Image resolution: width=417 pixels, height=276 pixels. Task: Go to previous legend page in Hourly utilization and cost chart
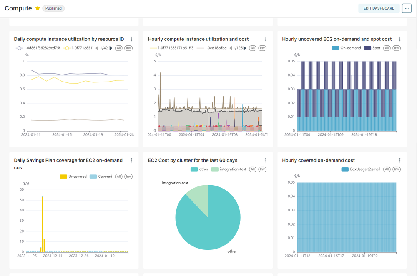[231, 48]
